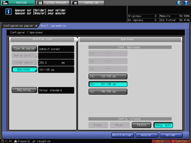The image size is (191, 143).
Task: Select the Modif. paramètres breadcrumb
Action: pos(53,26)
